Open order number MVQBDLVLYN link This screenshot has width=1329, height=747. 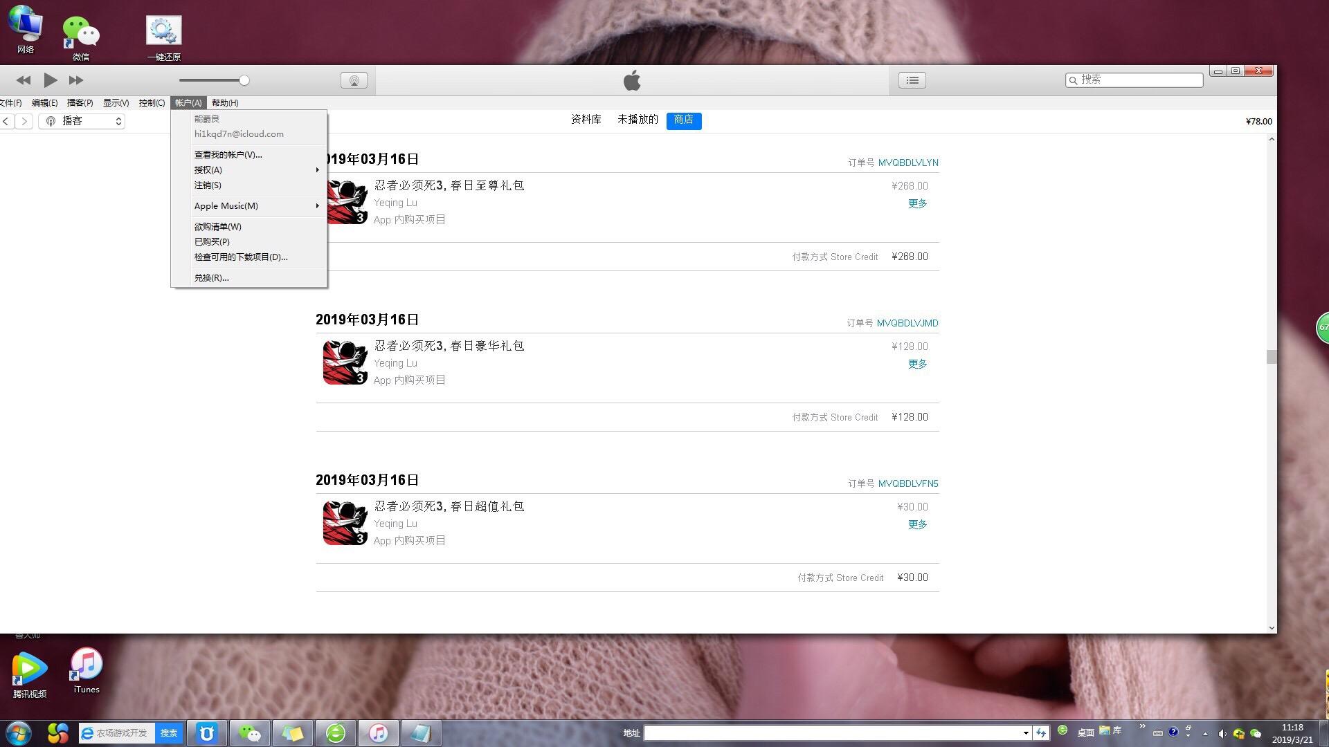click(x=908, y=163)
